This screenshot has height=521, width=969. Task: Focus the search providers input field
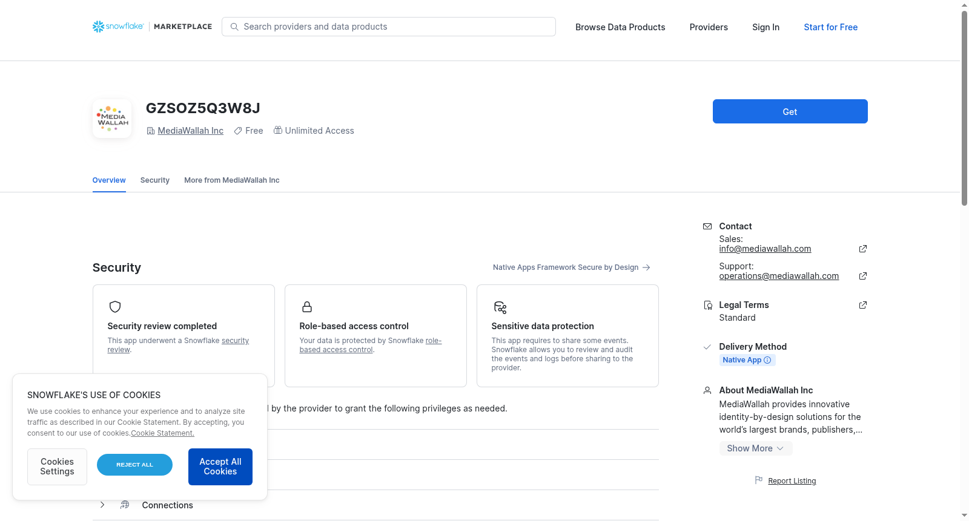(389, 27)
